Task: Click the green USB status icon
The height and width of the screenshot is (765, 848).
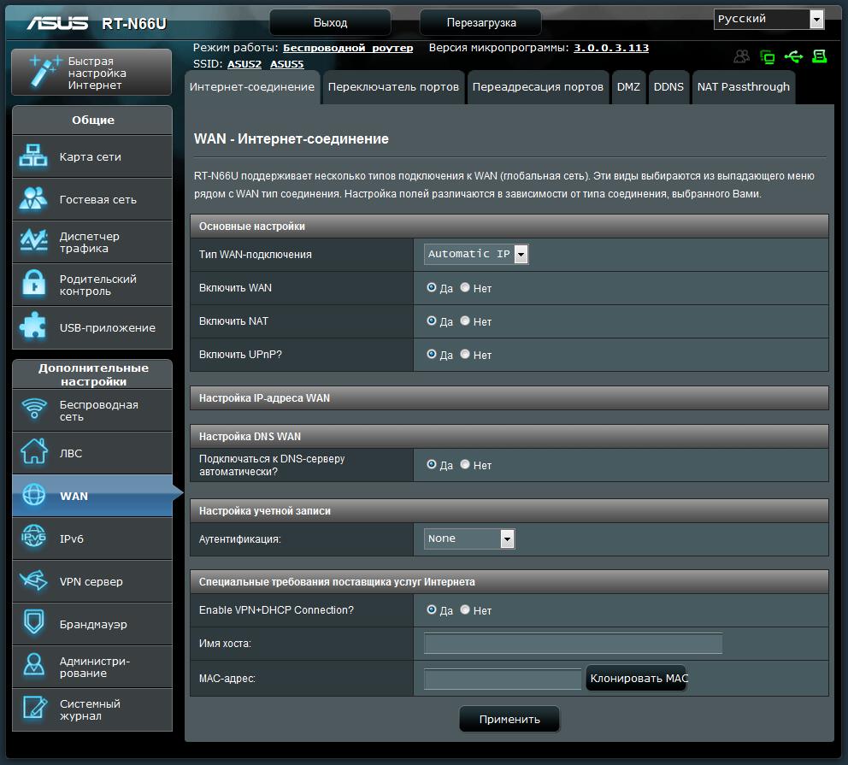Action: [793, 56]
